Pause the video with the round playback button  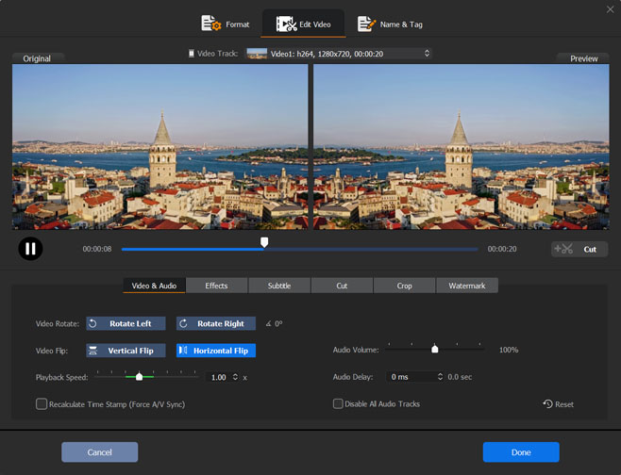(30, 249)
